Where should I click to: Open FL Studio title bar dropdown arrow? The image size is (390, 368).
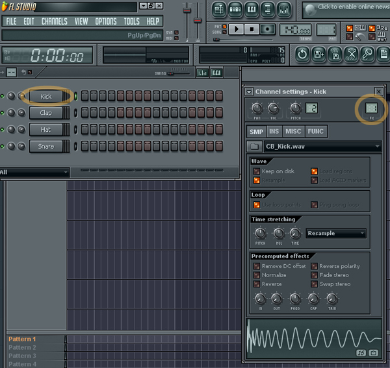click(x=143, y=6)
